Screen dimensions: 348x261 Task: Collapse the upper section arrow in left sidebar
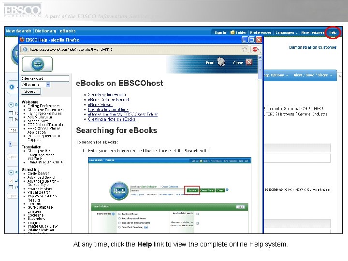pyautogui.click(x=11, y=105)
